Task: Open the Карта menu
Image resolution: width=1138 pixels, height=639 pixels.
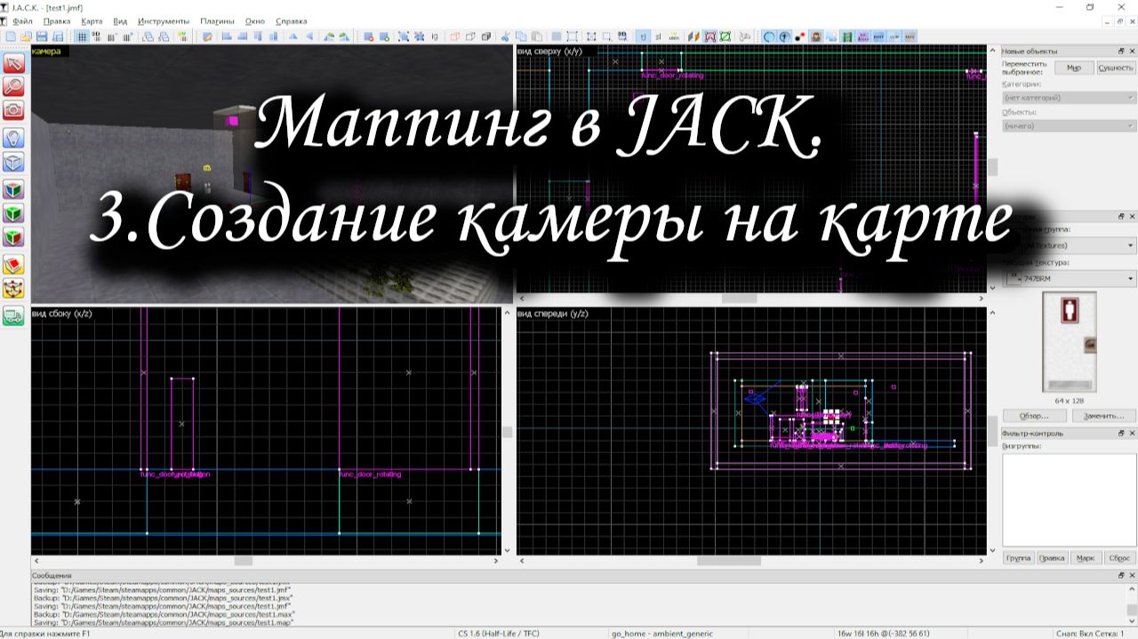Action: (92, 20)
